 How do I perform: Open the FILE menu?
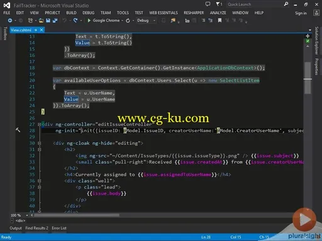7,13
